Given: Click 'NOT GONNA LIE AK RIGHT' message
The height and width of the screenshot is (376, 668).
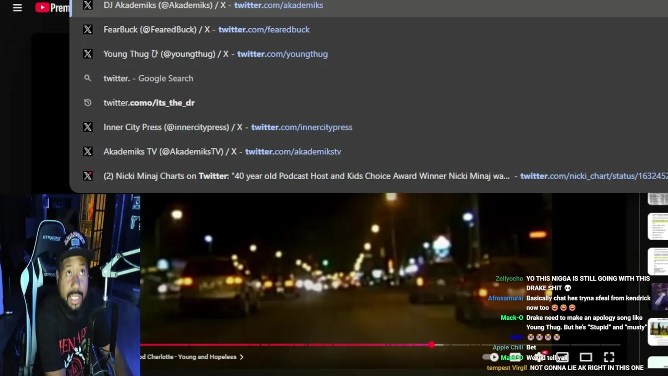Looking at the screenshot, I should click(x=587, y=368).
